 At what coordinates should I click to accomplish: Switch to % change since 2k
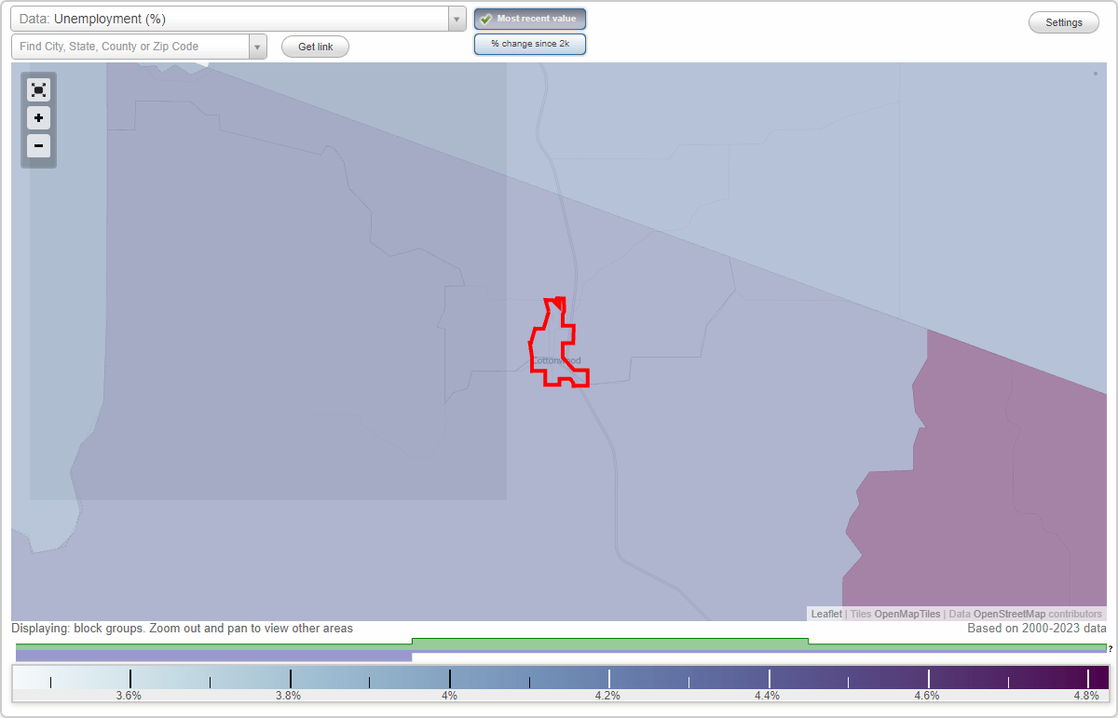tap(530, 44)
